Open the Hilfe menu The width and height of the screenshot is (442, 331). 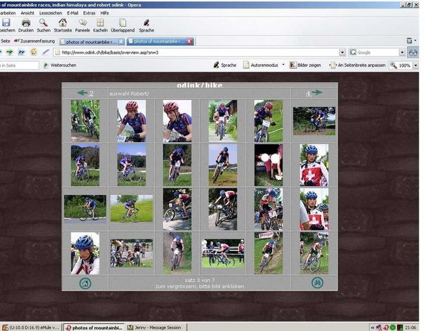pos(104,13)
